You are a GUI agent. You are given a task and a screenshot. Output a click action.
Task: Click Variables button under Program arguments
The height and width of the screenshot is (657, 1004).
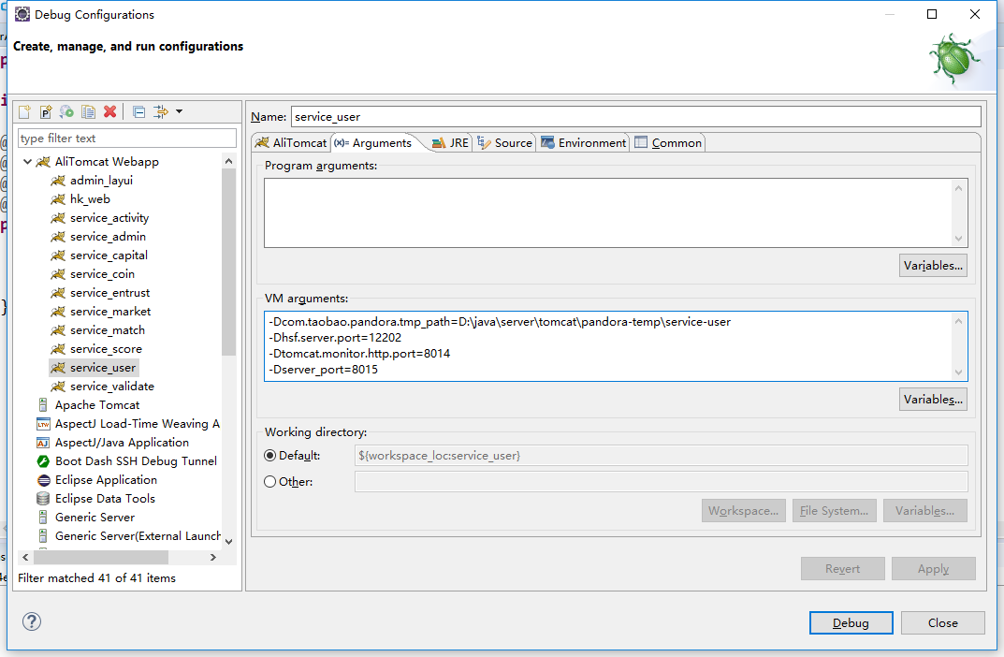pyautogui.click(x=933, y=266)
